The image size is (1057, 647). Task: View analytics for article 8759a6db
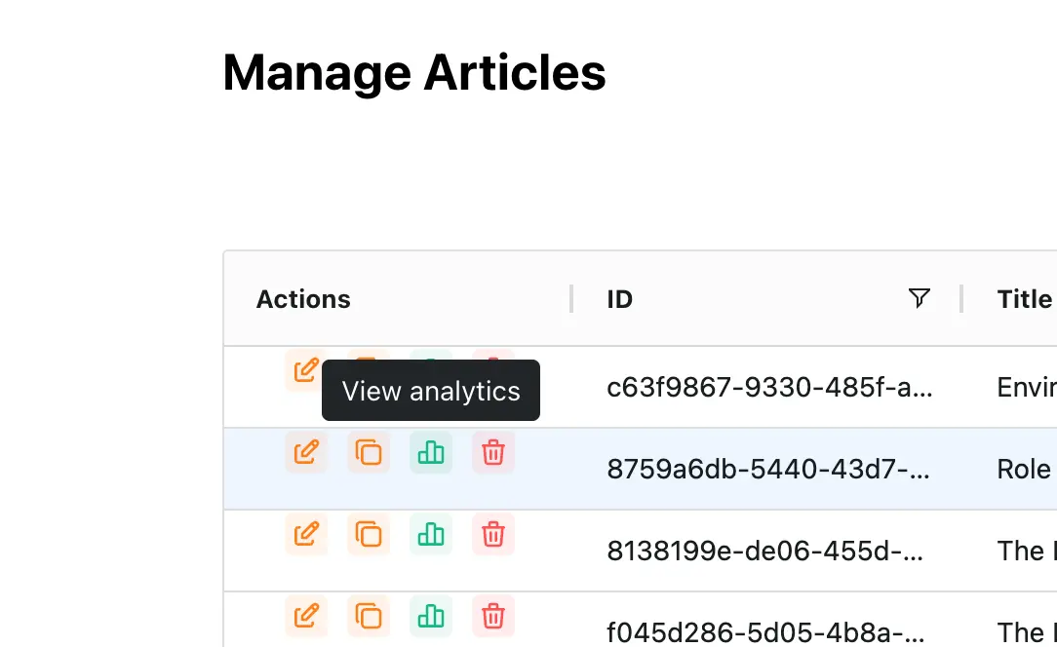click(x=431, y=453)
